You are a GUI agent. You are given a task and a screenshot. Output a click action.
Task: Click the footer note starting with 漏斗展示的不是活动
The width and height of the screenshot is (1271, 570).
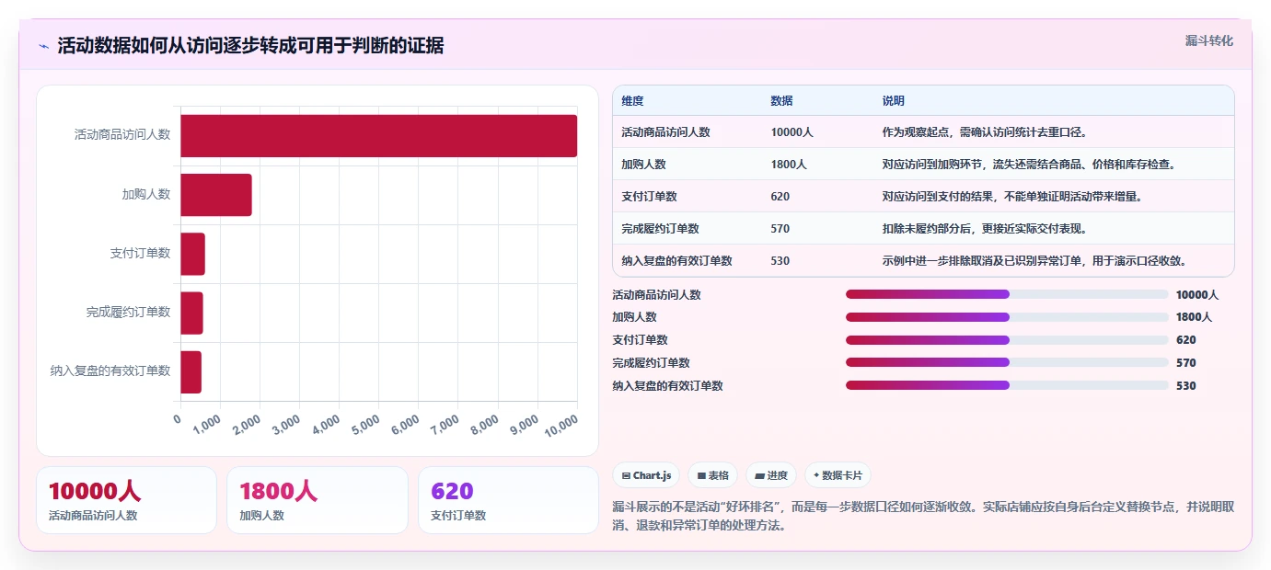[923, 517]
